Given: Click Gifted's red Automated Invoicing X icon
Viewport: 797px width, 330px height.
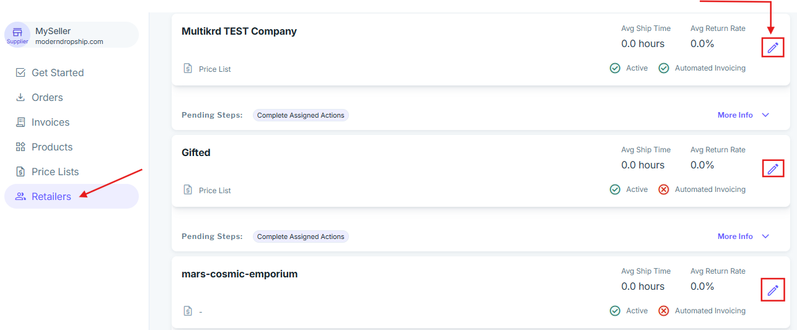Looking at the screenshot, I should (664, 189).
